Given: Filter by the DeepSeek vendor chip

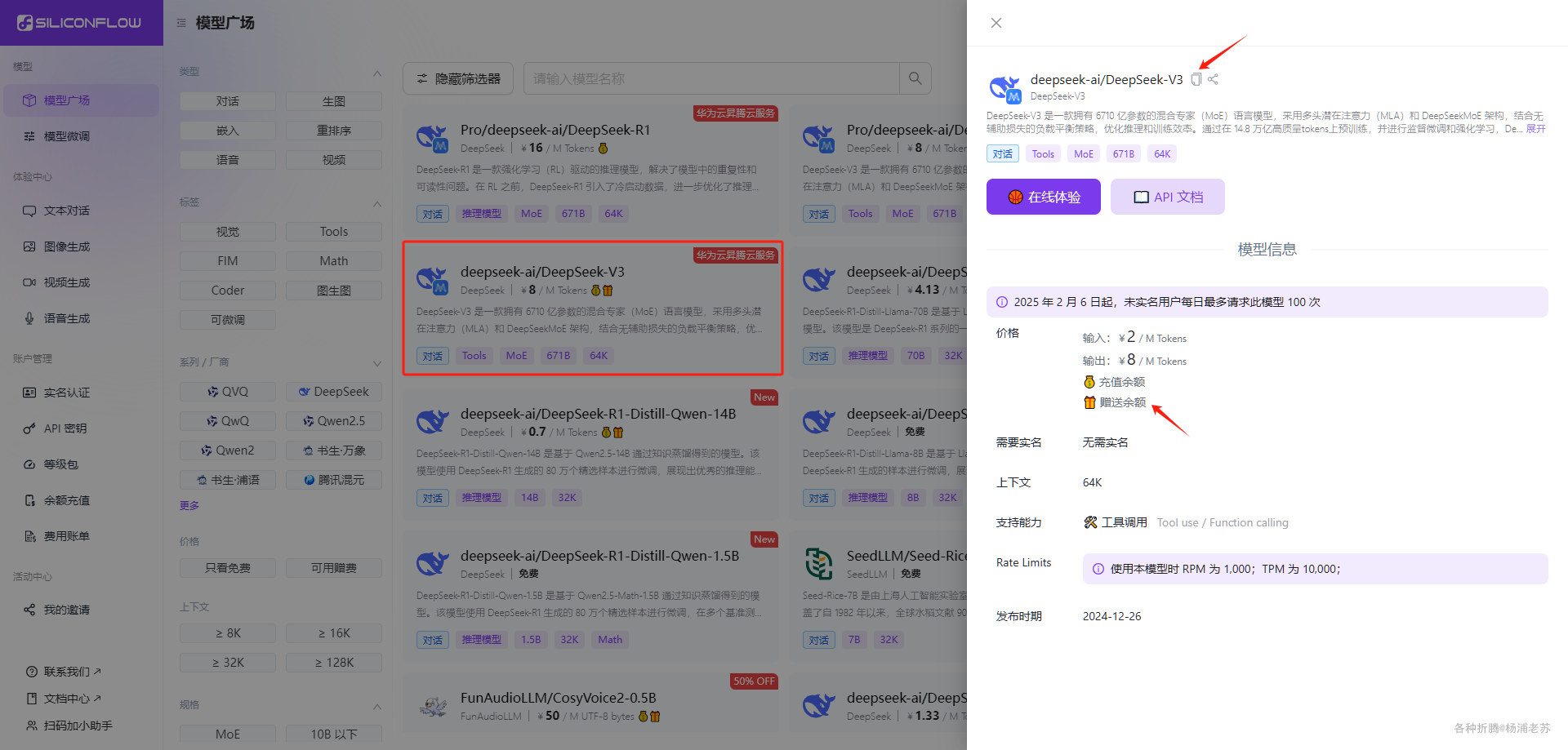Looking at the screenshot, I should click(x=334, y=392).
